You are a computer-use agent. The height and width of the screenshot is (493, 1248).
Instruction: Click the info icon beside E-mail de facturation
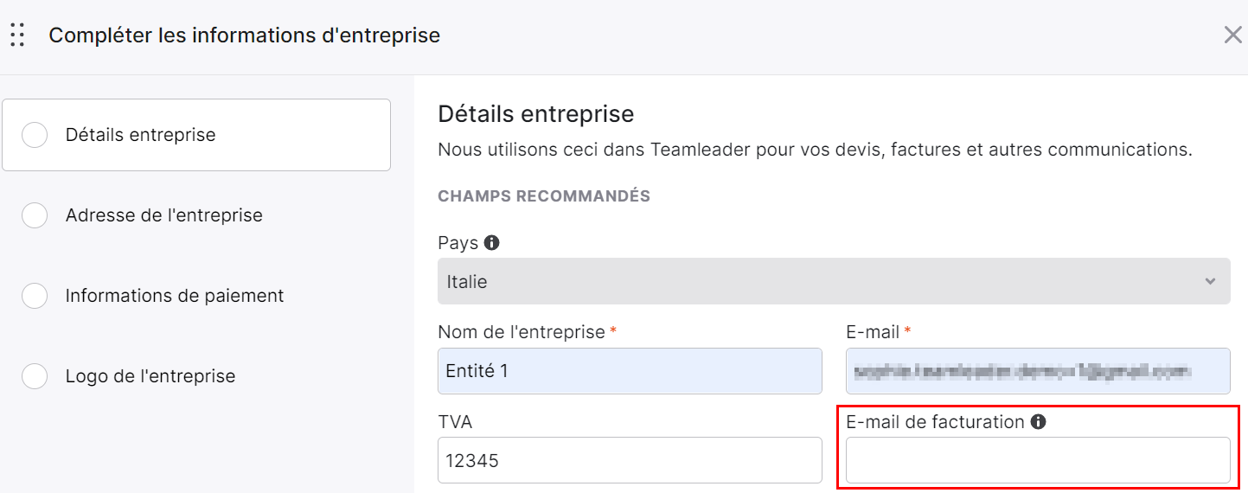click(x=1039, y=422)
